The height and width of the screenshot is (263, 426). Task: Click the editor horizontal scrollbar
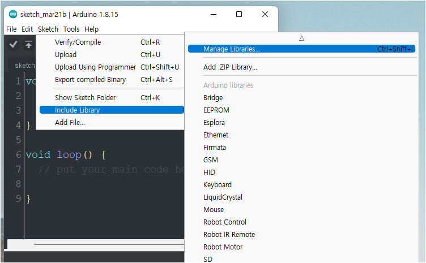(109, 244)
